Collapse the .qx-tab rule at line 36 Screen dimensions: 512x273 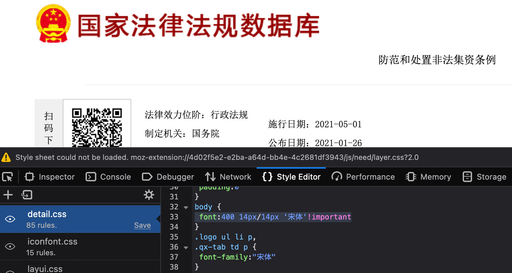coord(186,248)
